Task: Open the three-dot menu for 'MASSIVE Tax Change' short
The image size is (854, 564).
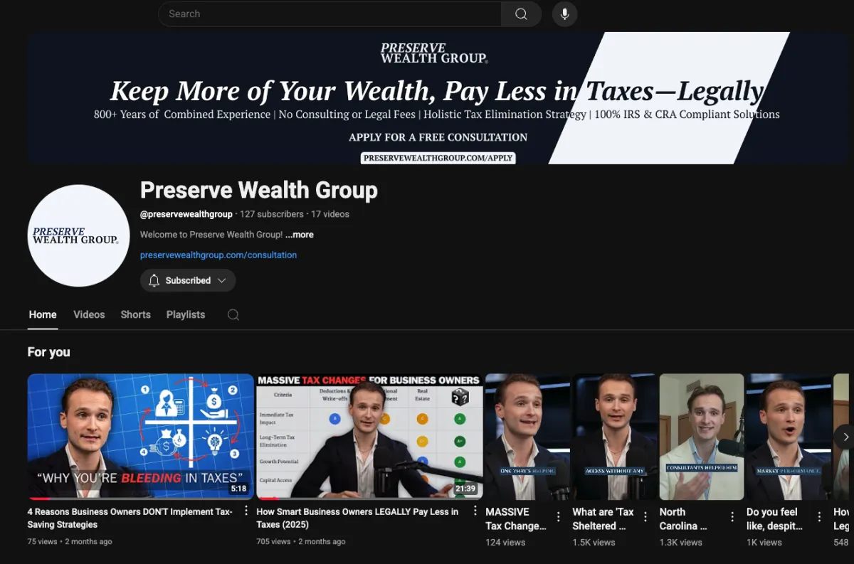Action: pos(559,517)
